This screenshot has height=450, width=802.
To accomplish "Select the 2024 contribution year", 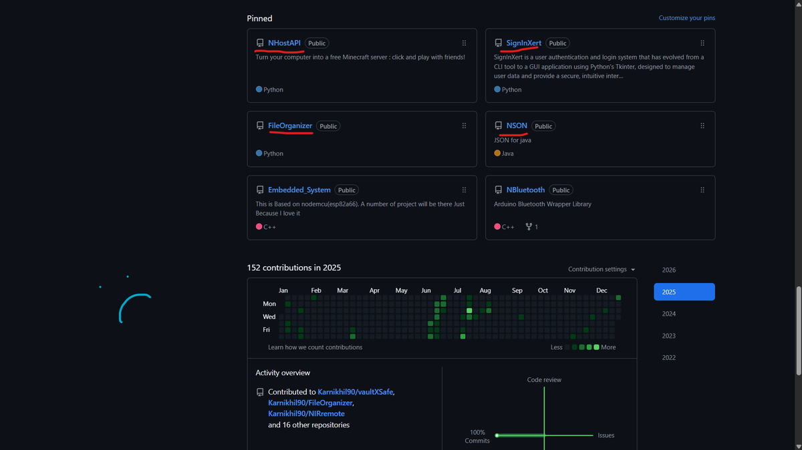I will (669, 314).
